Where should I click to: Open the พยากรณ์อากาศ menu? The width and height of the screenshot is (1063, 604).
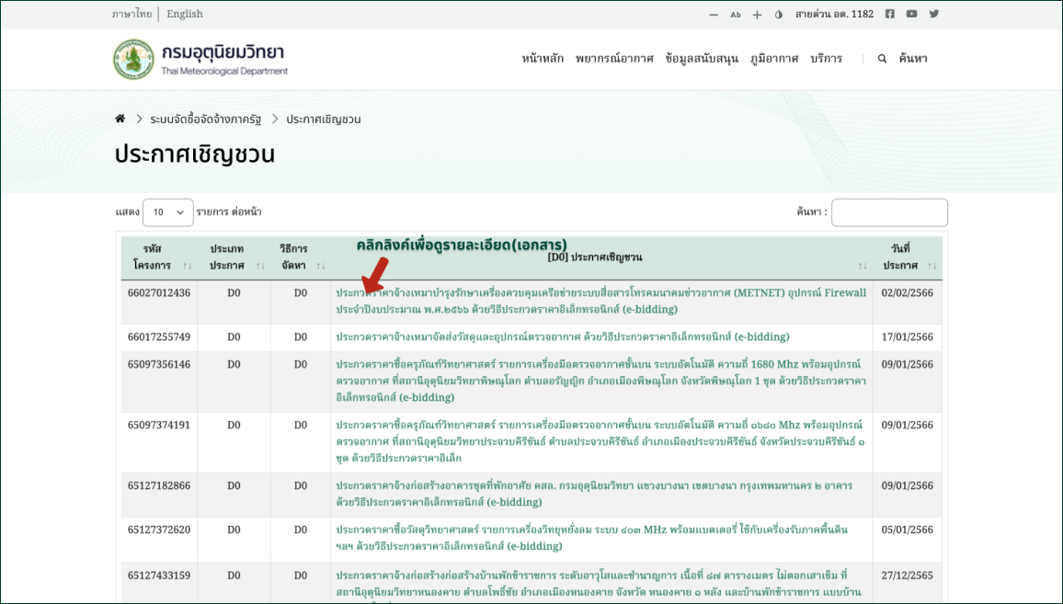point(614,59)
